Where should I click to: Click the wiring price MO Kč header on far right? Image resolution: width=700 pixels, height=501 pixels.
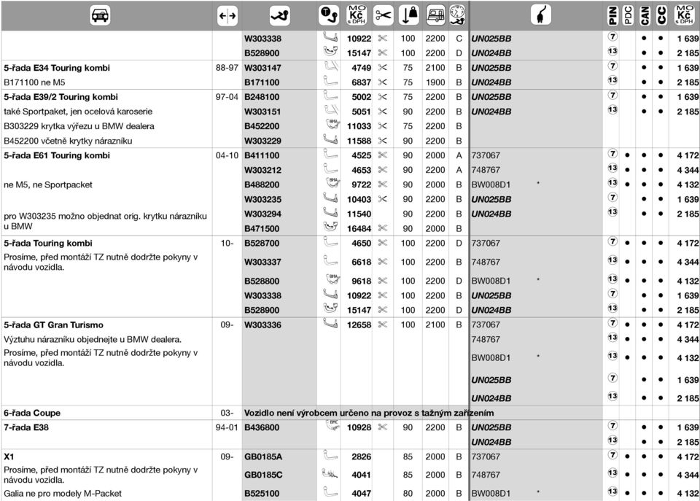(685, 15)
